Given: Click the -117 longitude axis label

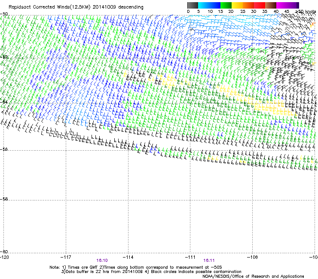Looking at the screenshot, I should (x=66, y=257).
